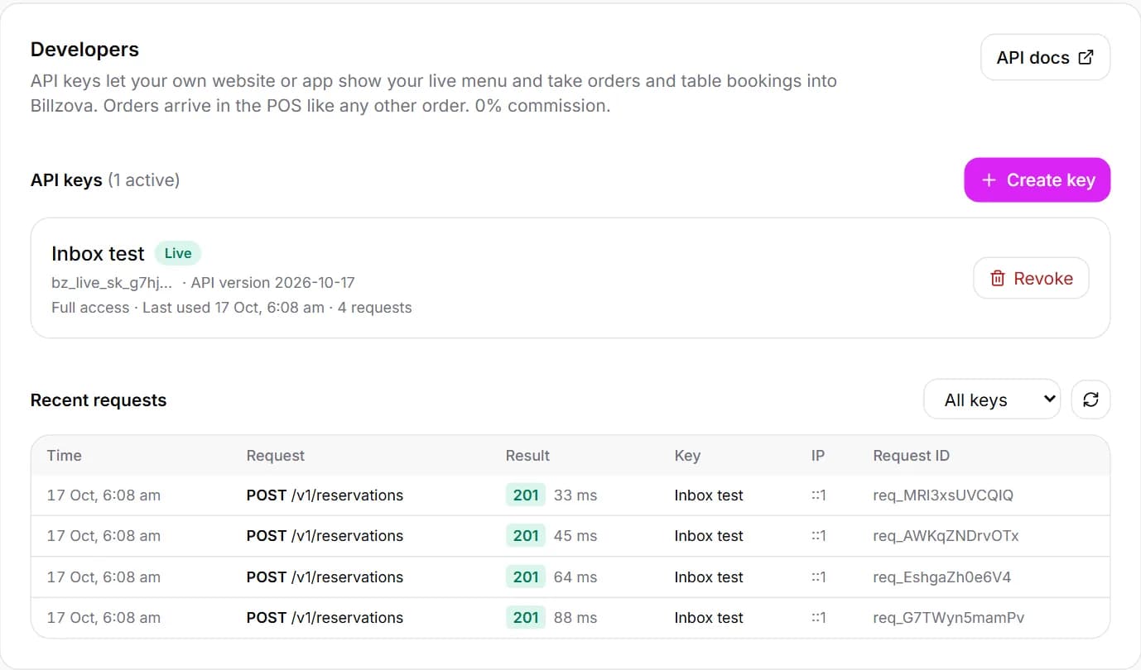The height and width of the screenshot is (670, 1141).
Task: Click the IP column header
Action: click(x=818, y=455)
